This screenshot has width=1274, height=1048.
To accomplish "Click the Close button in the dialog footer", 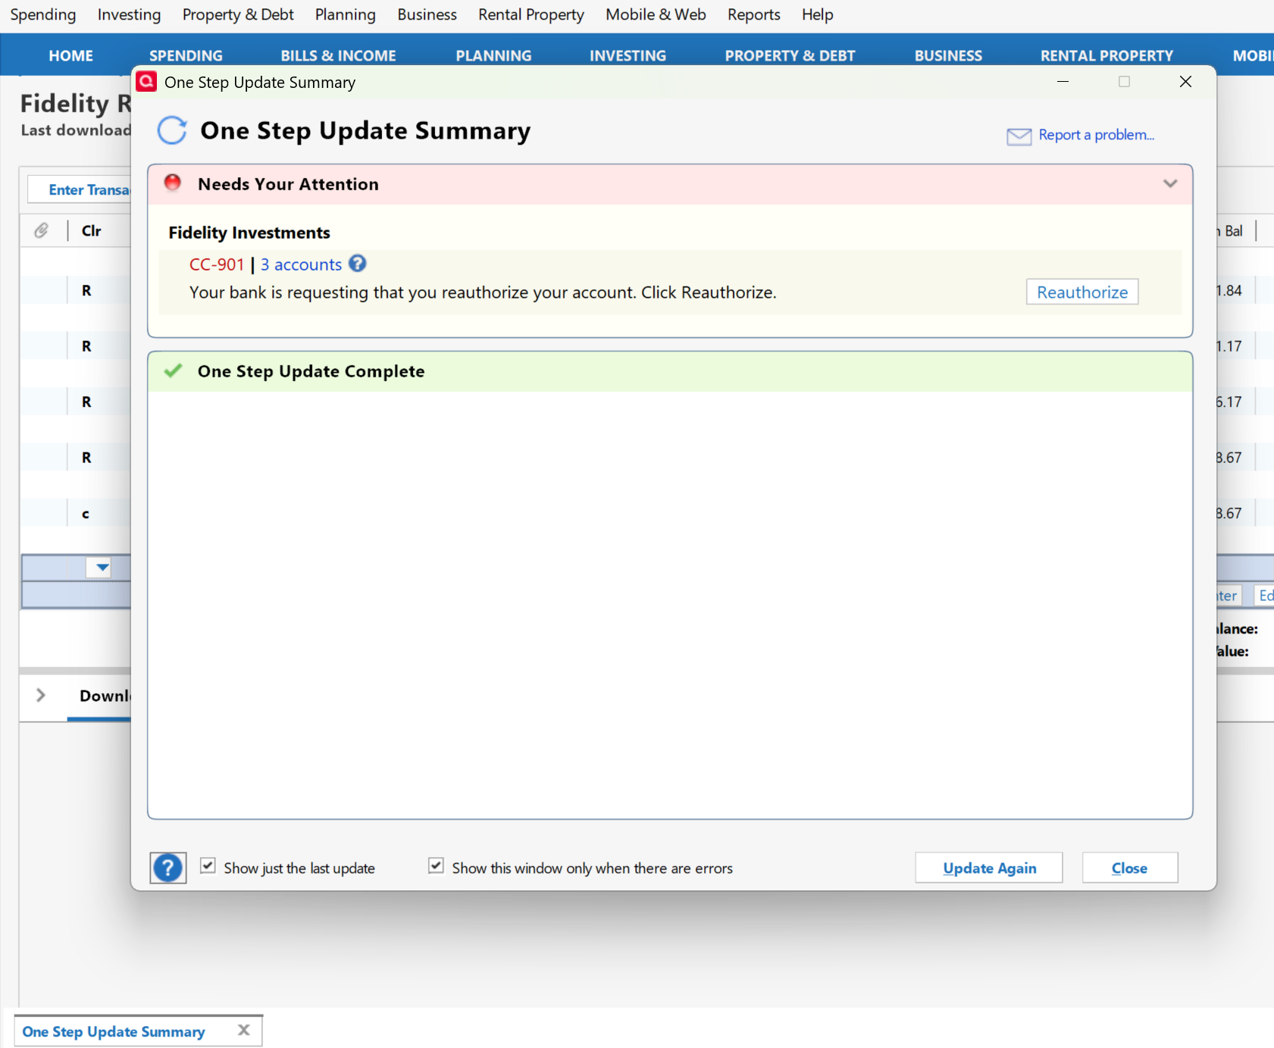I will tap(1129, 868).
